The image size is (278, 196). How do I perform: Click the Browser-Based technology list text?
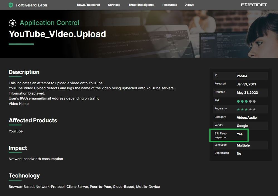pyautogui.click(x=84, y=187)
